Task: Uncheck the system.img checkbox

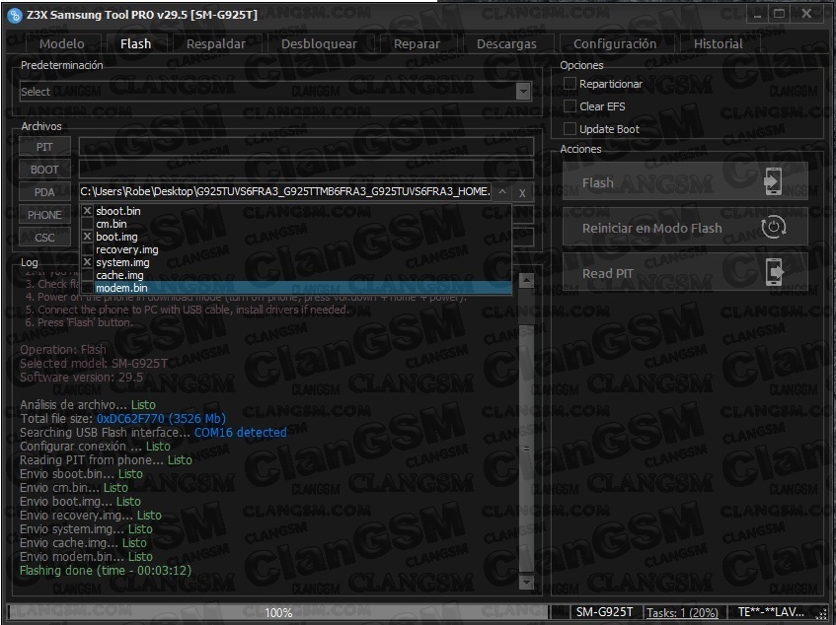Action: [88, 262]
